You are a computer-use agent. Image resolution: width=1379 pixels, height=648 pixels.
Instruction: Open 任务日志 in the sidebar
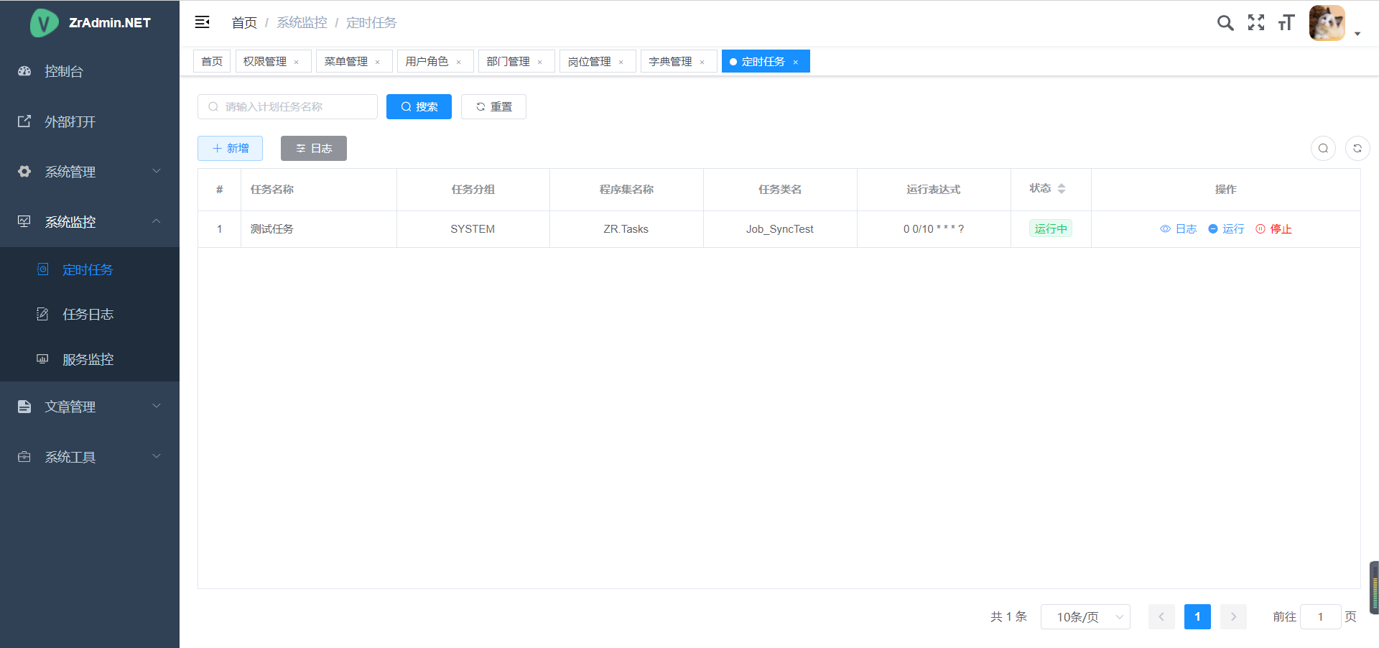coord(88,315)
